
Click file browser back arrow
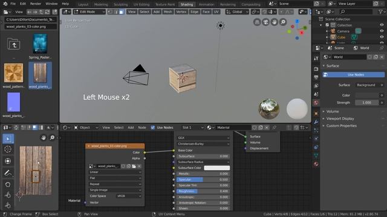pyautogui.click(x=30, y=12)
